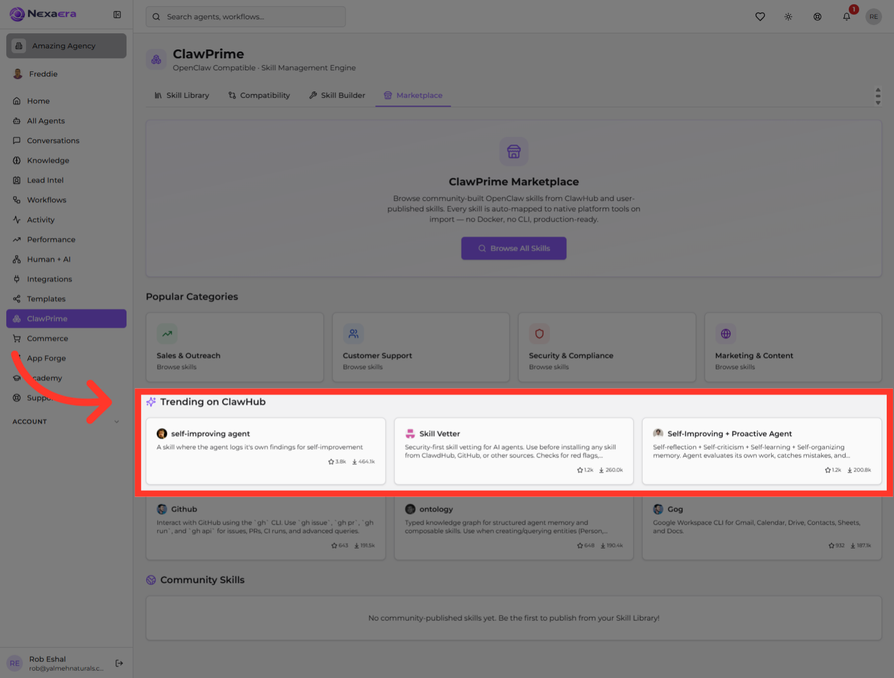The width and height of the screenshot is (894, 678).
Task: Expand the ACCOUNT section chevron
Action: [x=117, y=422]
